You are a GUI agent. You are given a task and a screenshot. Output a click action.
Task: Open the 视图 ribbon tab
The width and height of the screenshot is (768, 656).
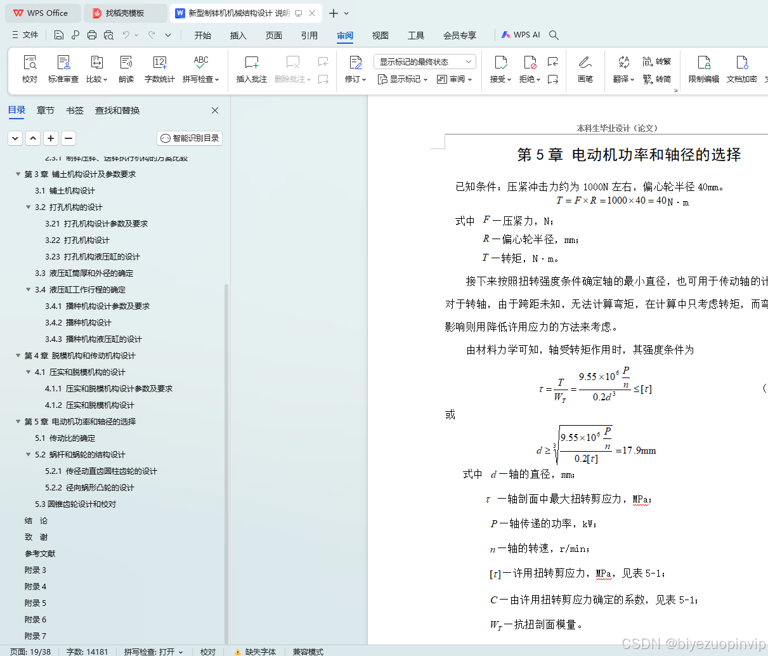click(381, 36)
